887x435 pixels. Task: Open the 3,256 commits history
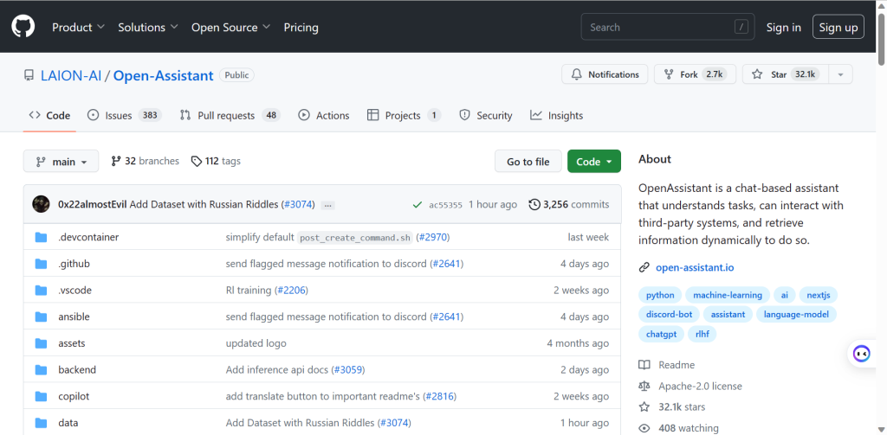(x=569, y=205)
